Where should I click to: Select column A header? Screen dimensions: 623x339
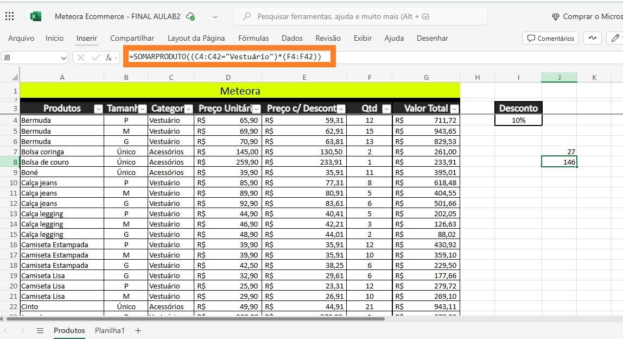click(x=62, y=78)
